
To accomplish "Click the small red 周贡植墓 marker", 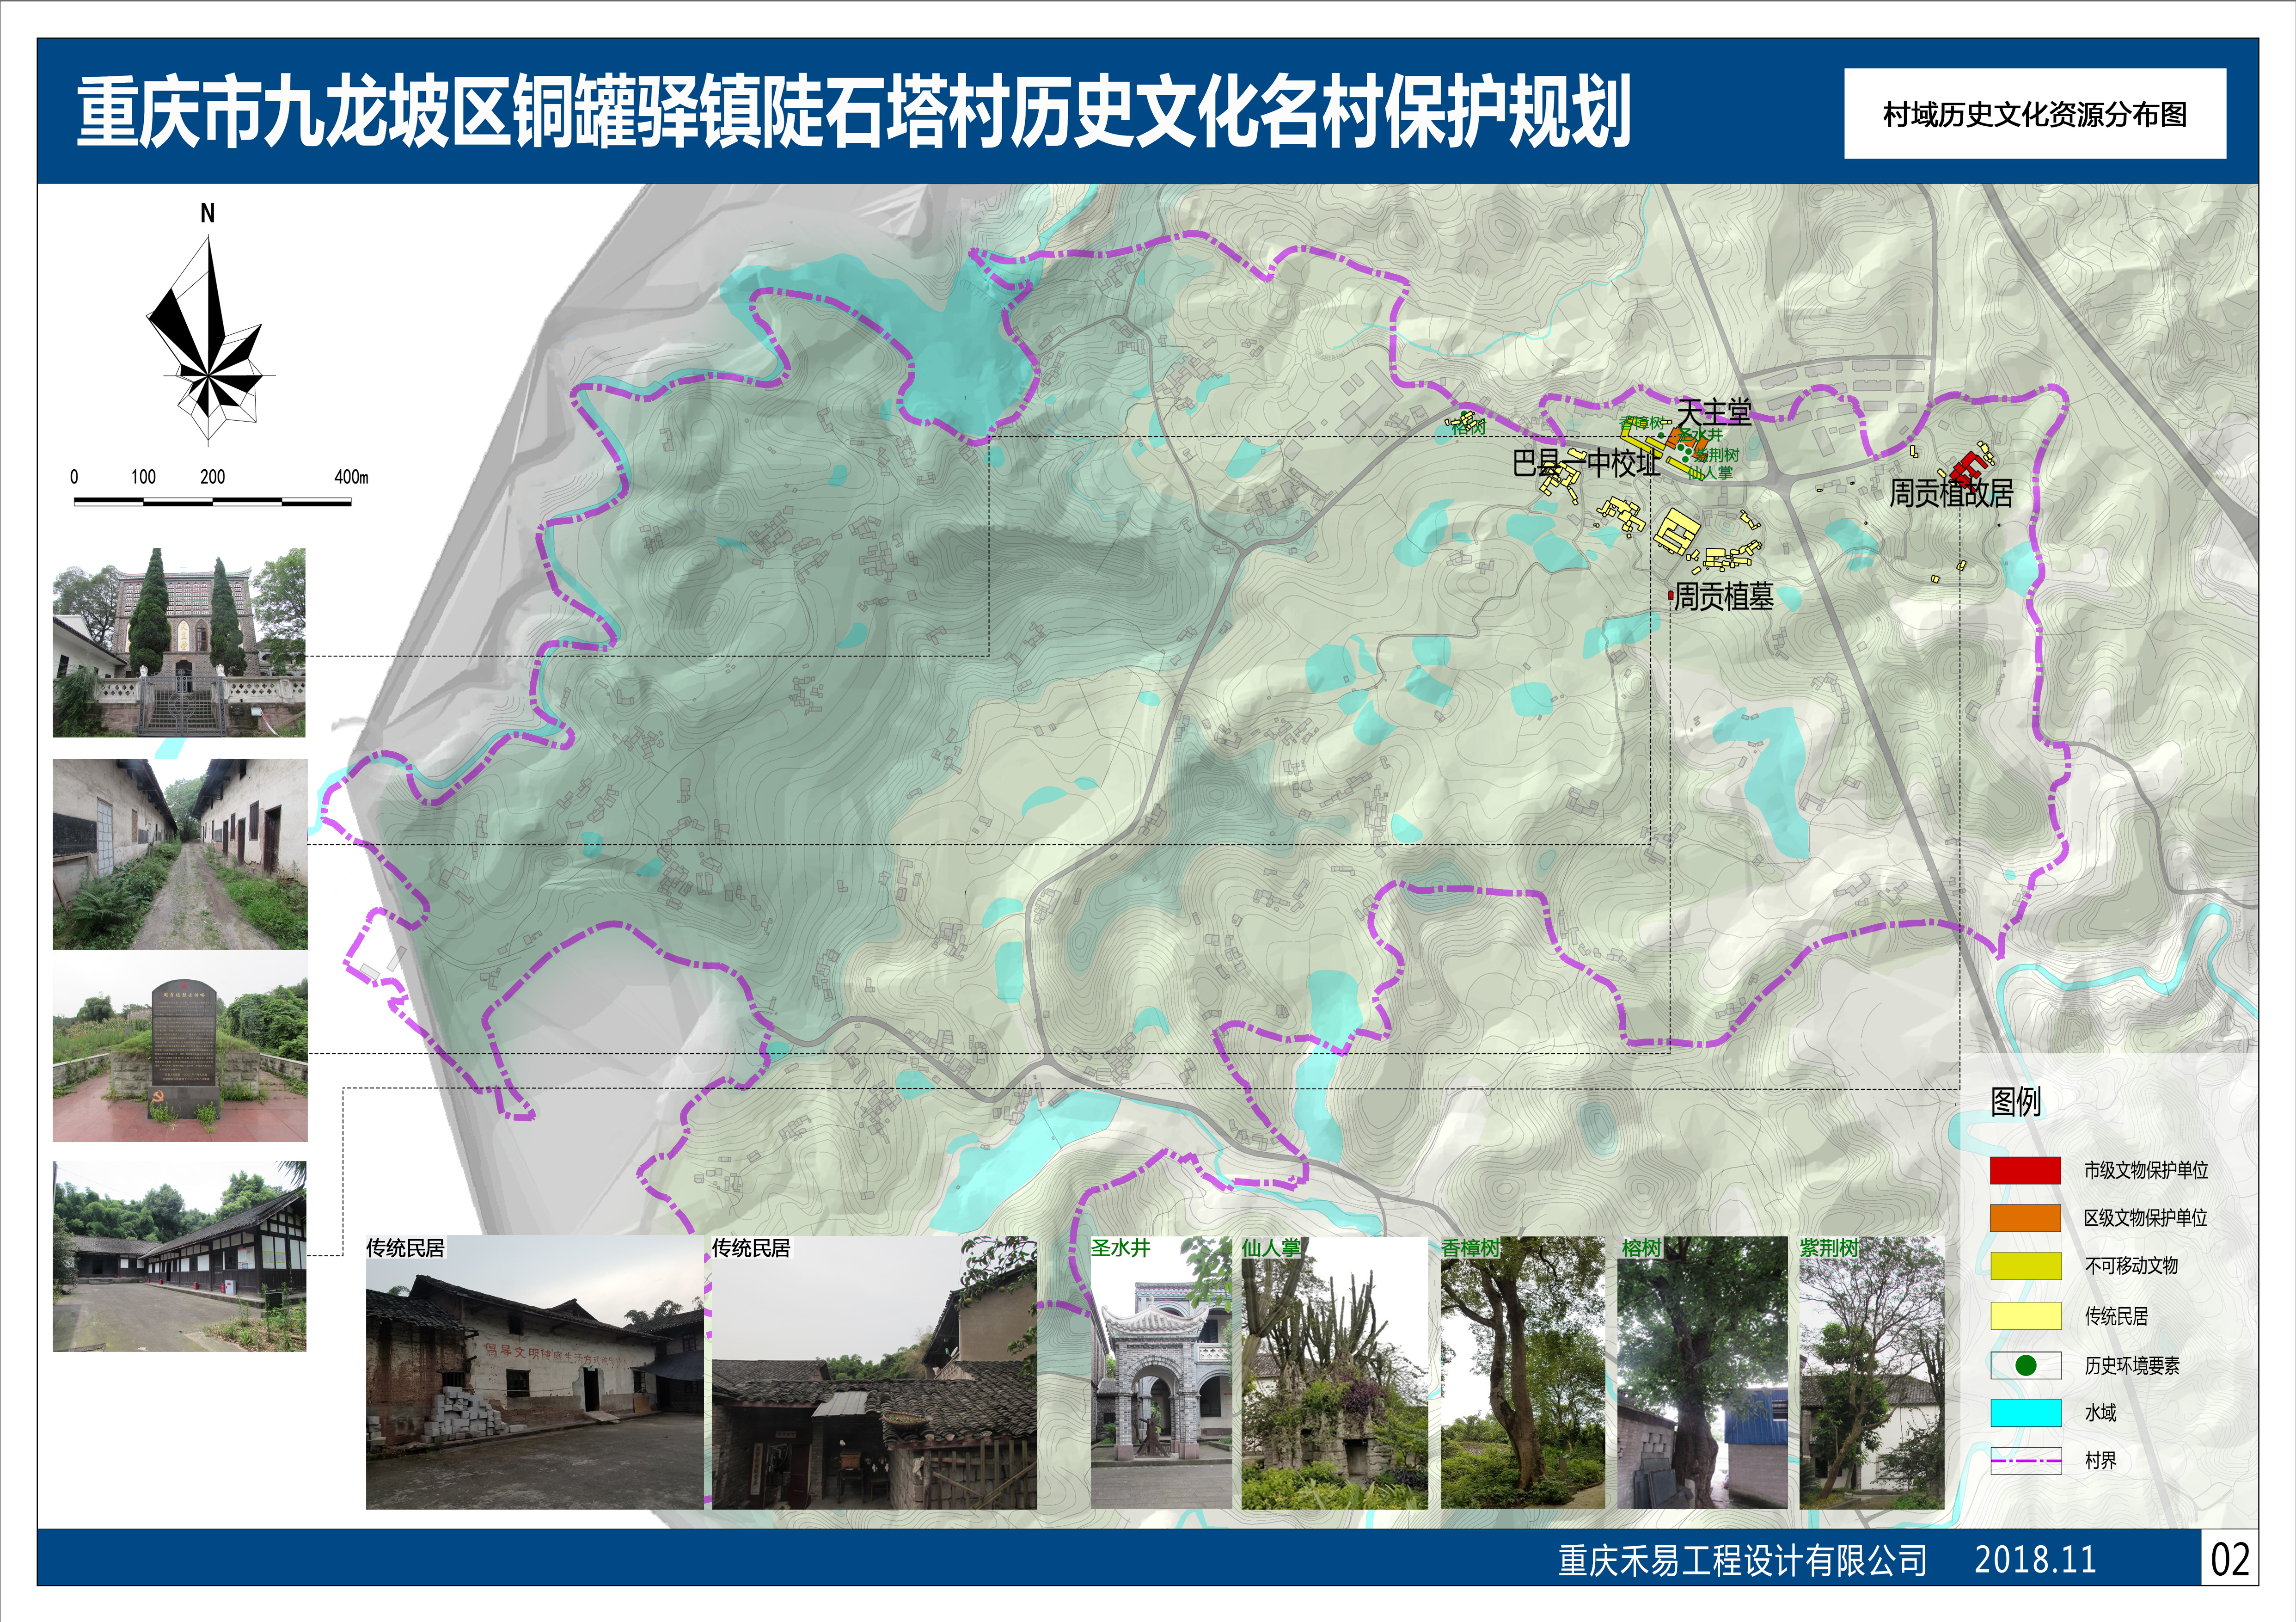I will [x=1670, y=596].
